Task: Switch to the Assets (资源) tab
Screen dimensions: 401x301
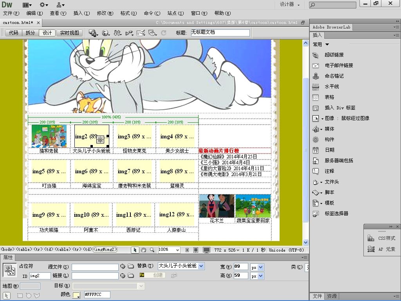Action: pos(332,296)
